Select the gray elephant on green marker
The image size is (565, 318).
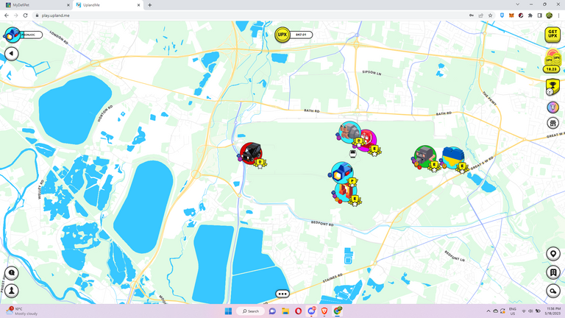point(425,157)
